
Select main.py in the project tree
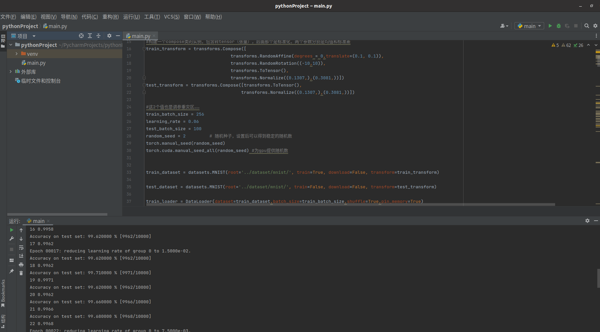(36, 63)
